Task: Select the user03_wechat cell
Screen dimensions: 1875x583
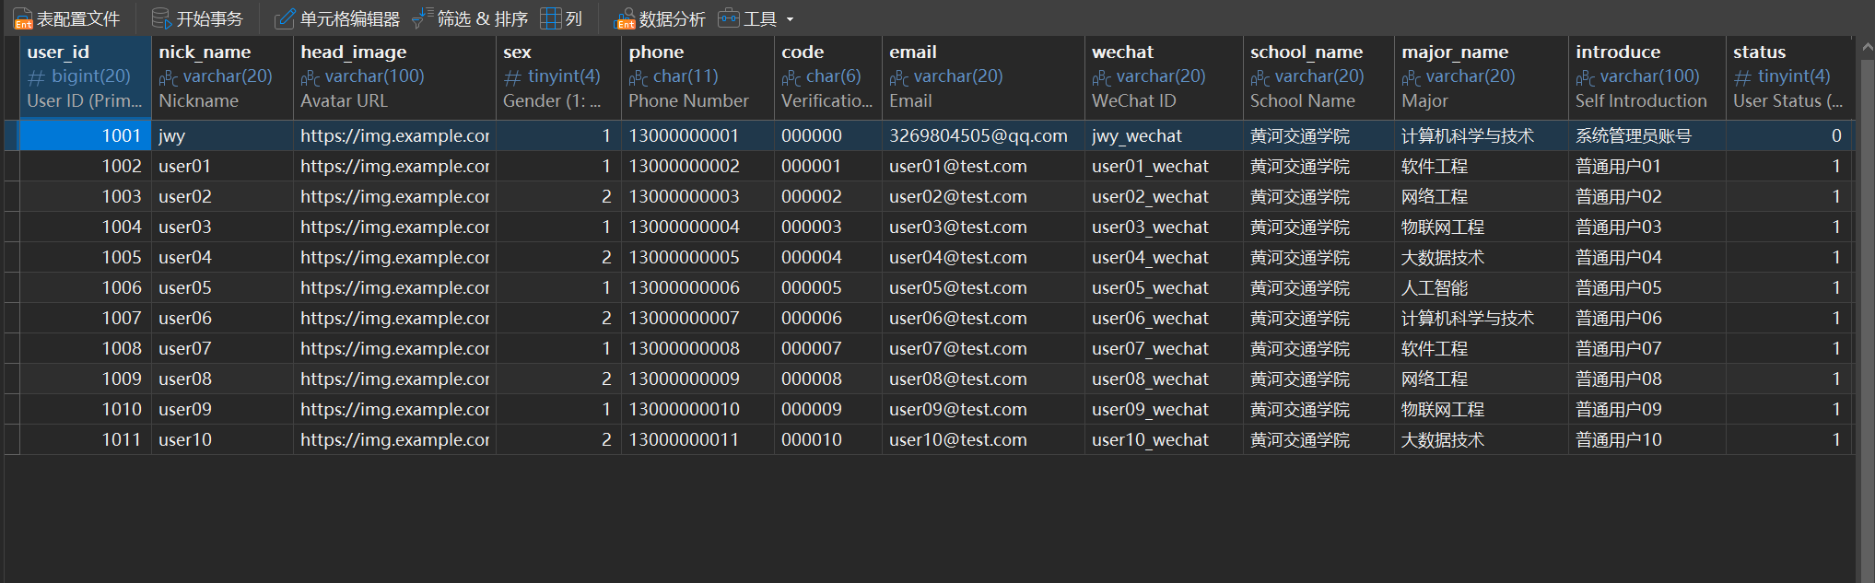Action: (1164, 227)
